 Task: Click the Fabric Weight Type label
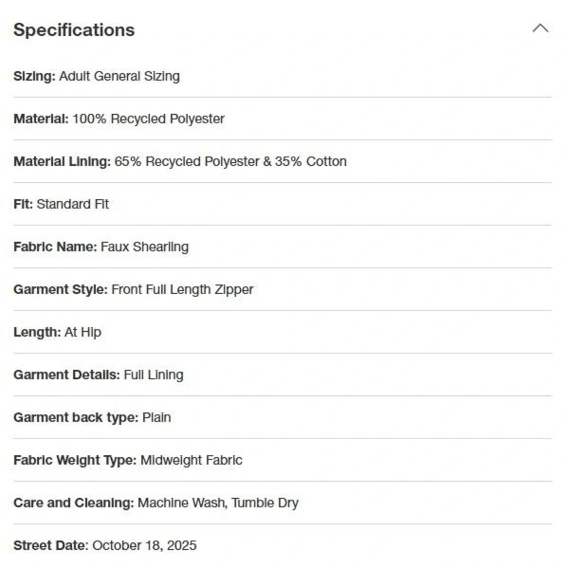click(x=75, y=461)
